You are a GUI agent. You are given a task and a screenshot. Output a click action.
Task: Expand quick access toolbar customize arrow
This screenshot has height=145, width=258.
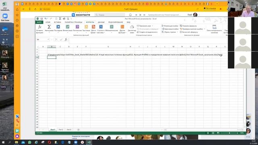(71, 19)
